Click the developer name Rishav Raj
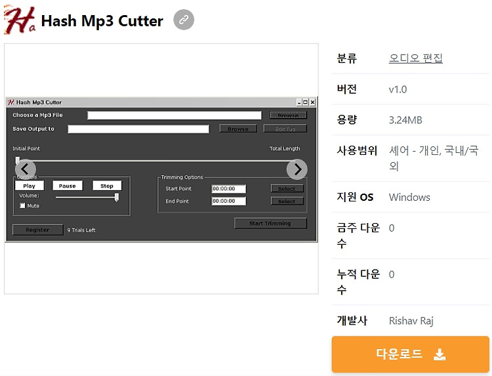 (x=411, y=321)
